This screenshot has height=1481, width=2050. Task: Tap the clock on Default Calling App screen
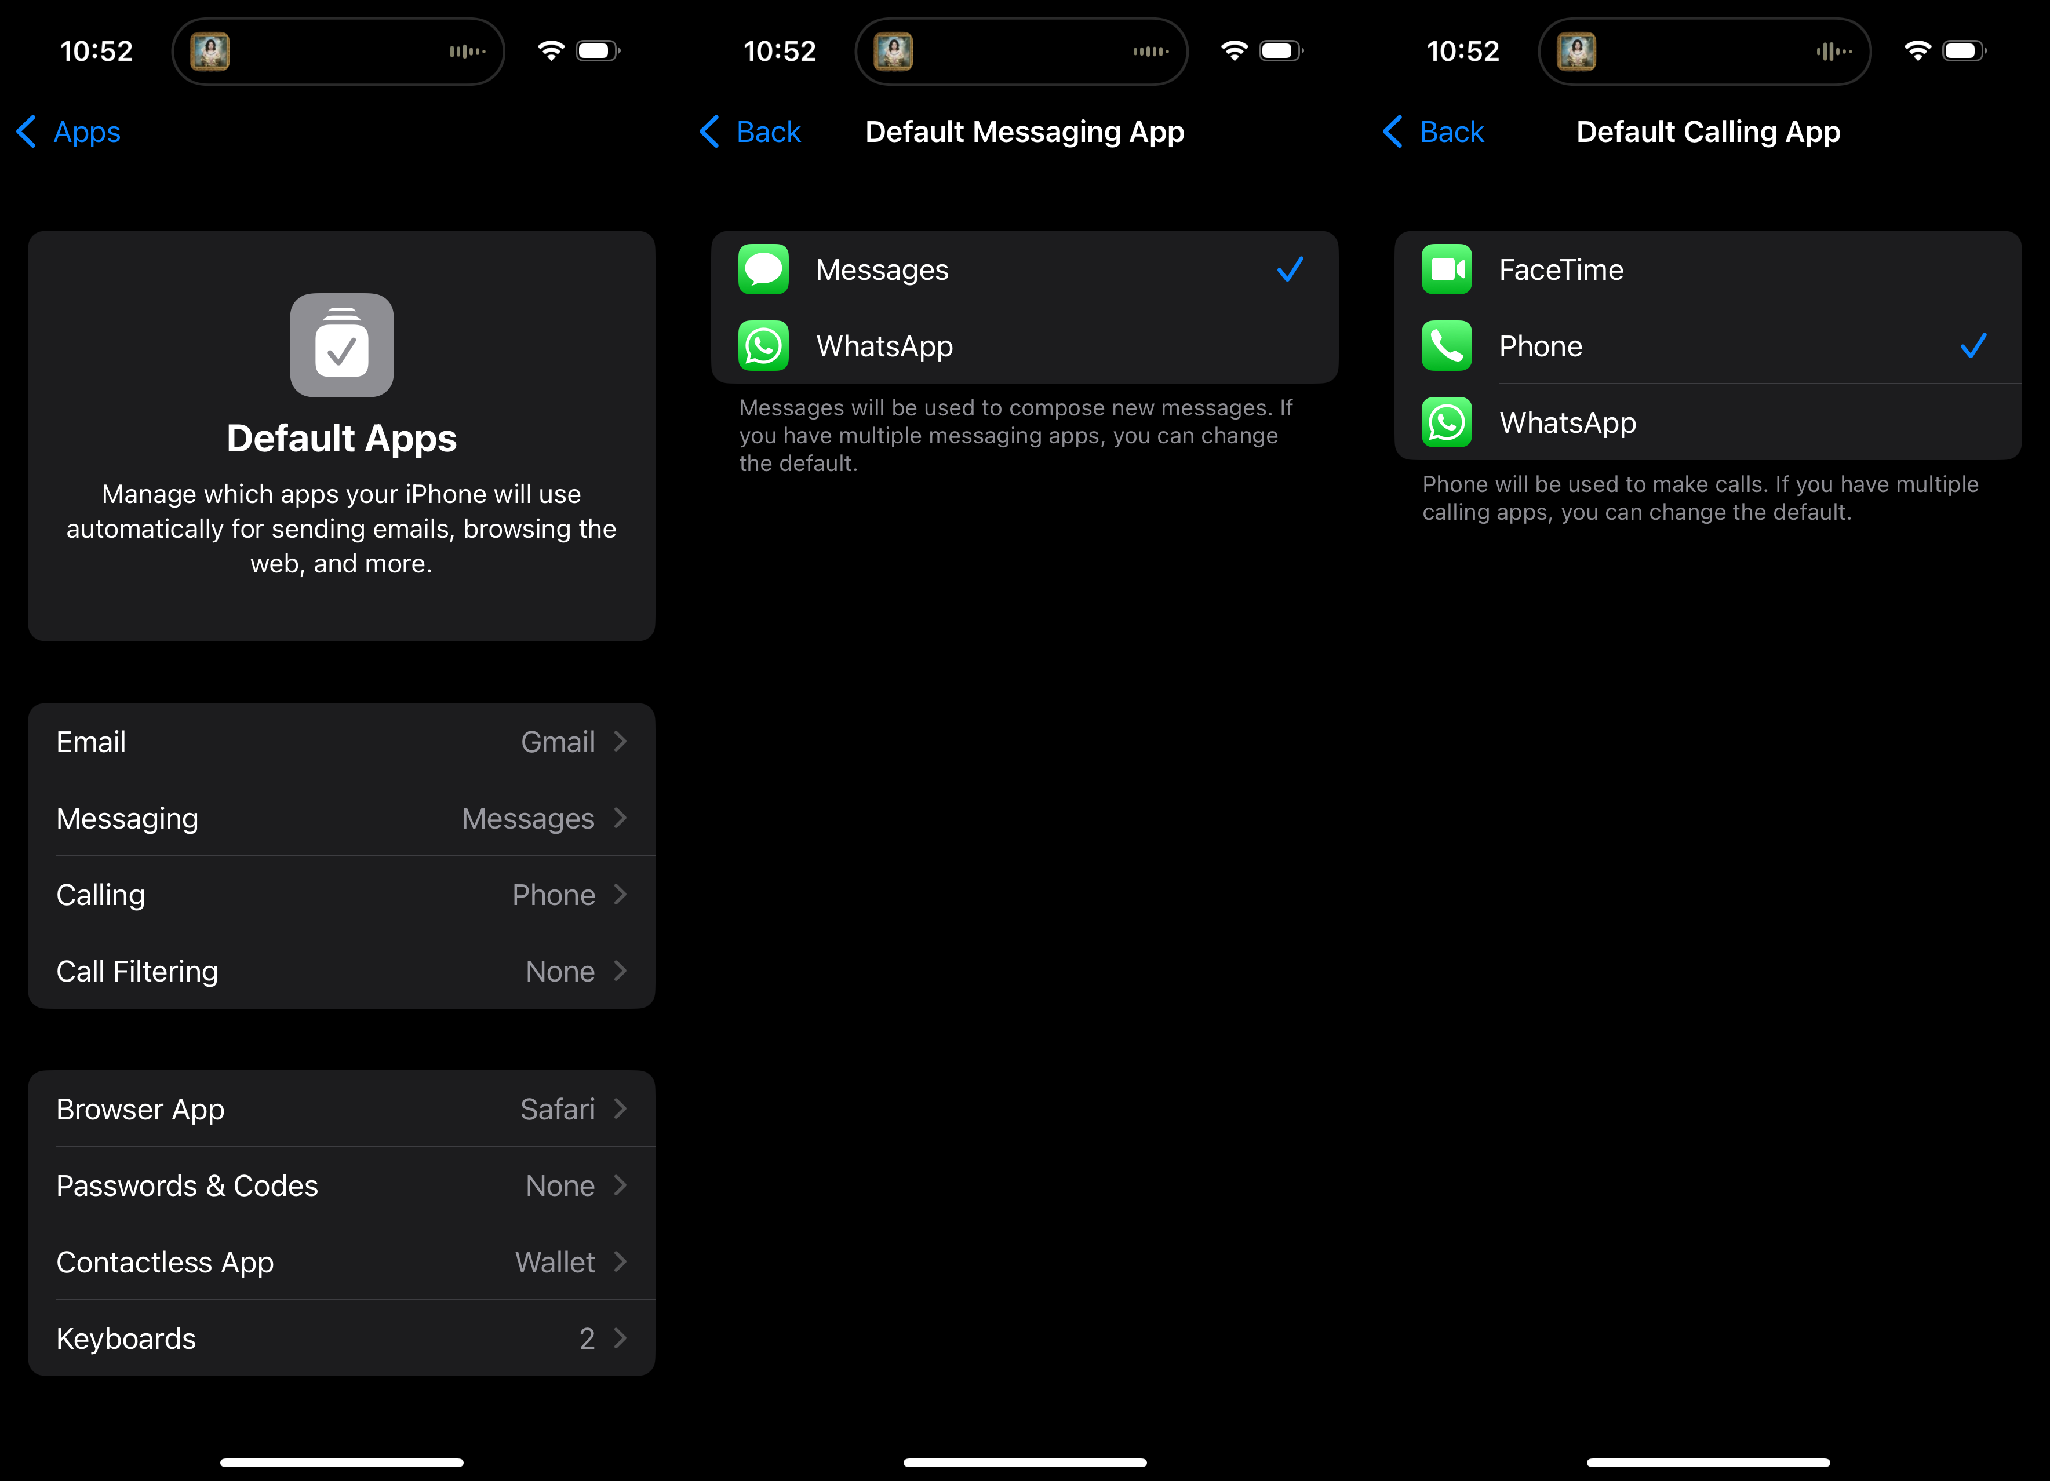(1463, 52)
